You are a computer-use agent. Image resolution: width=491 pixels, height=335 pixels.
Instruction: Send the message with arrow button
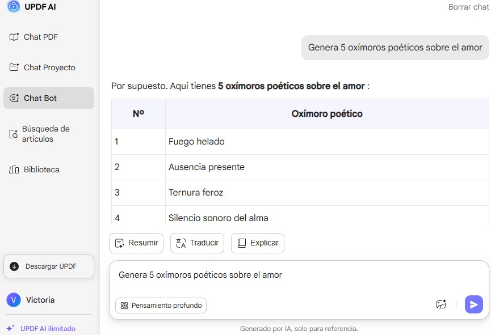click(x=473, y=304)
